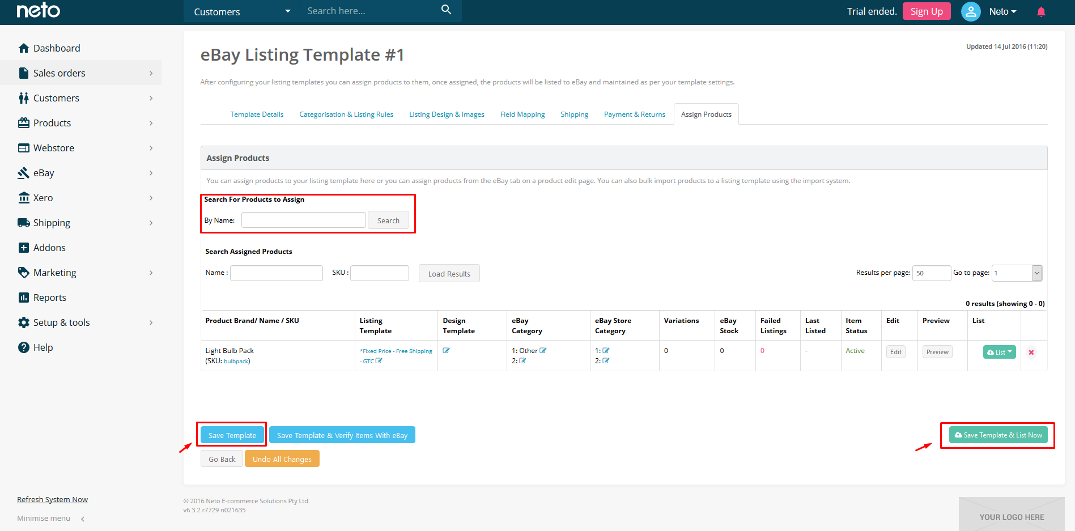Click the Reports chart icon
This screenshot has width=1075, height=531.
coord(24,298)
